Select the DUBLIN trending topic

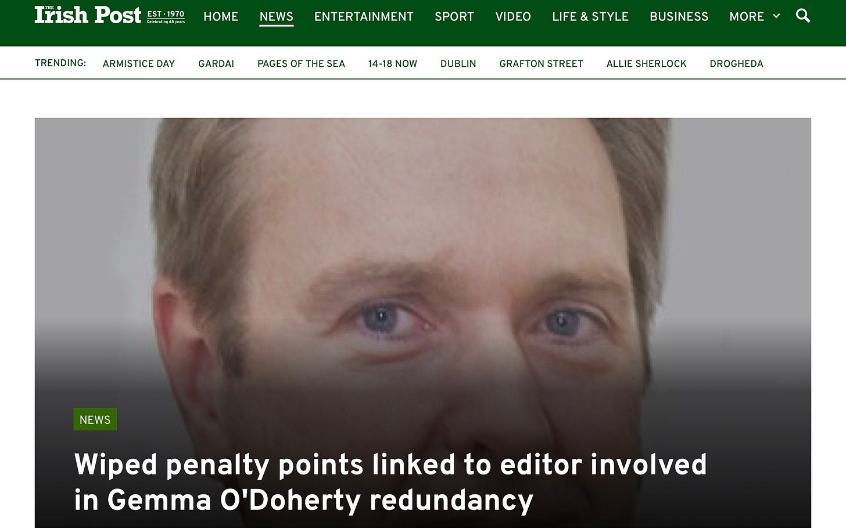click(458, 64)
